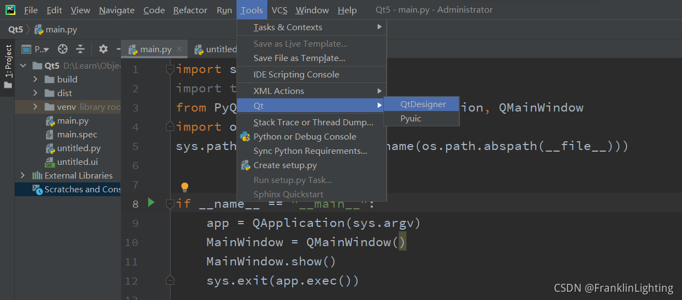682x300 pixels.
Task: Close the main.py tab
Action: coord(179,49)
